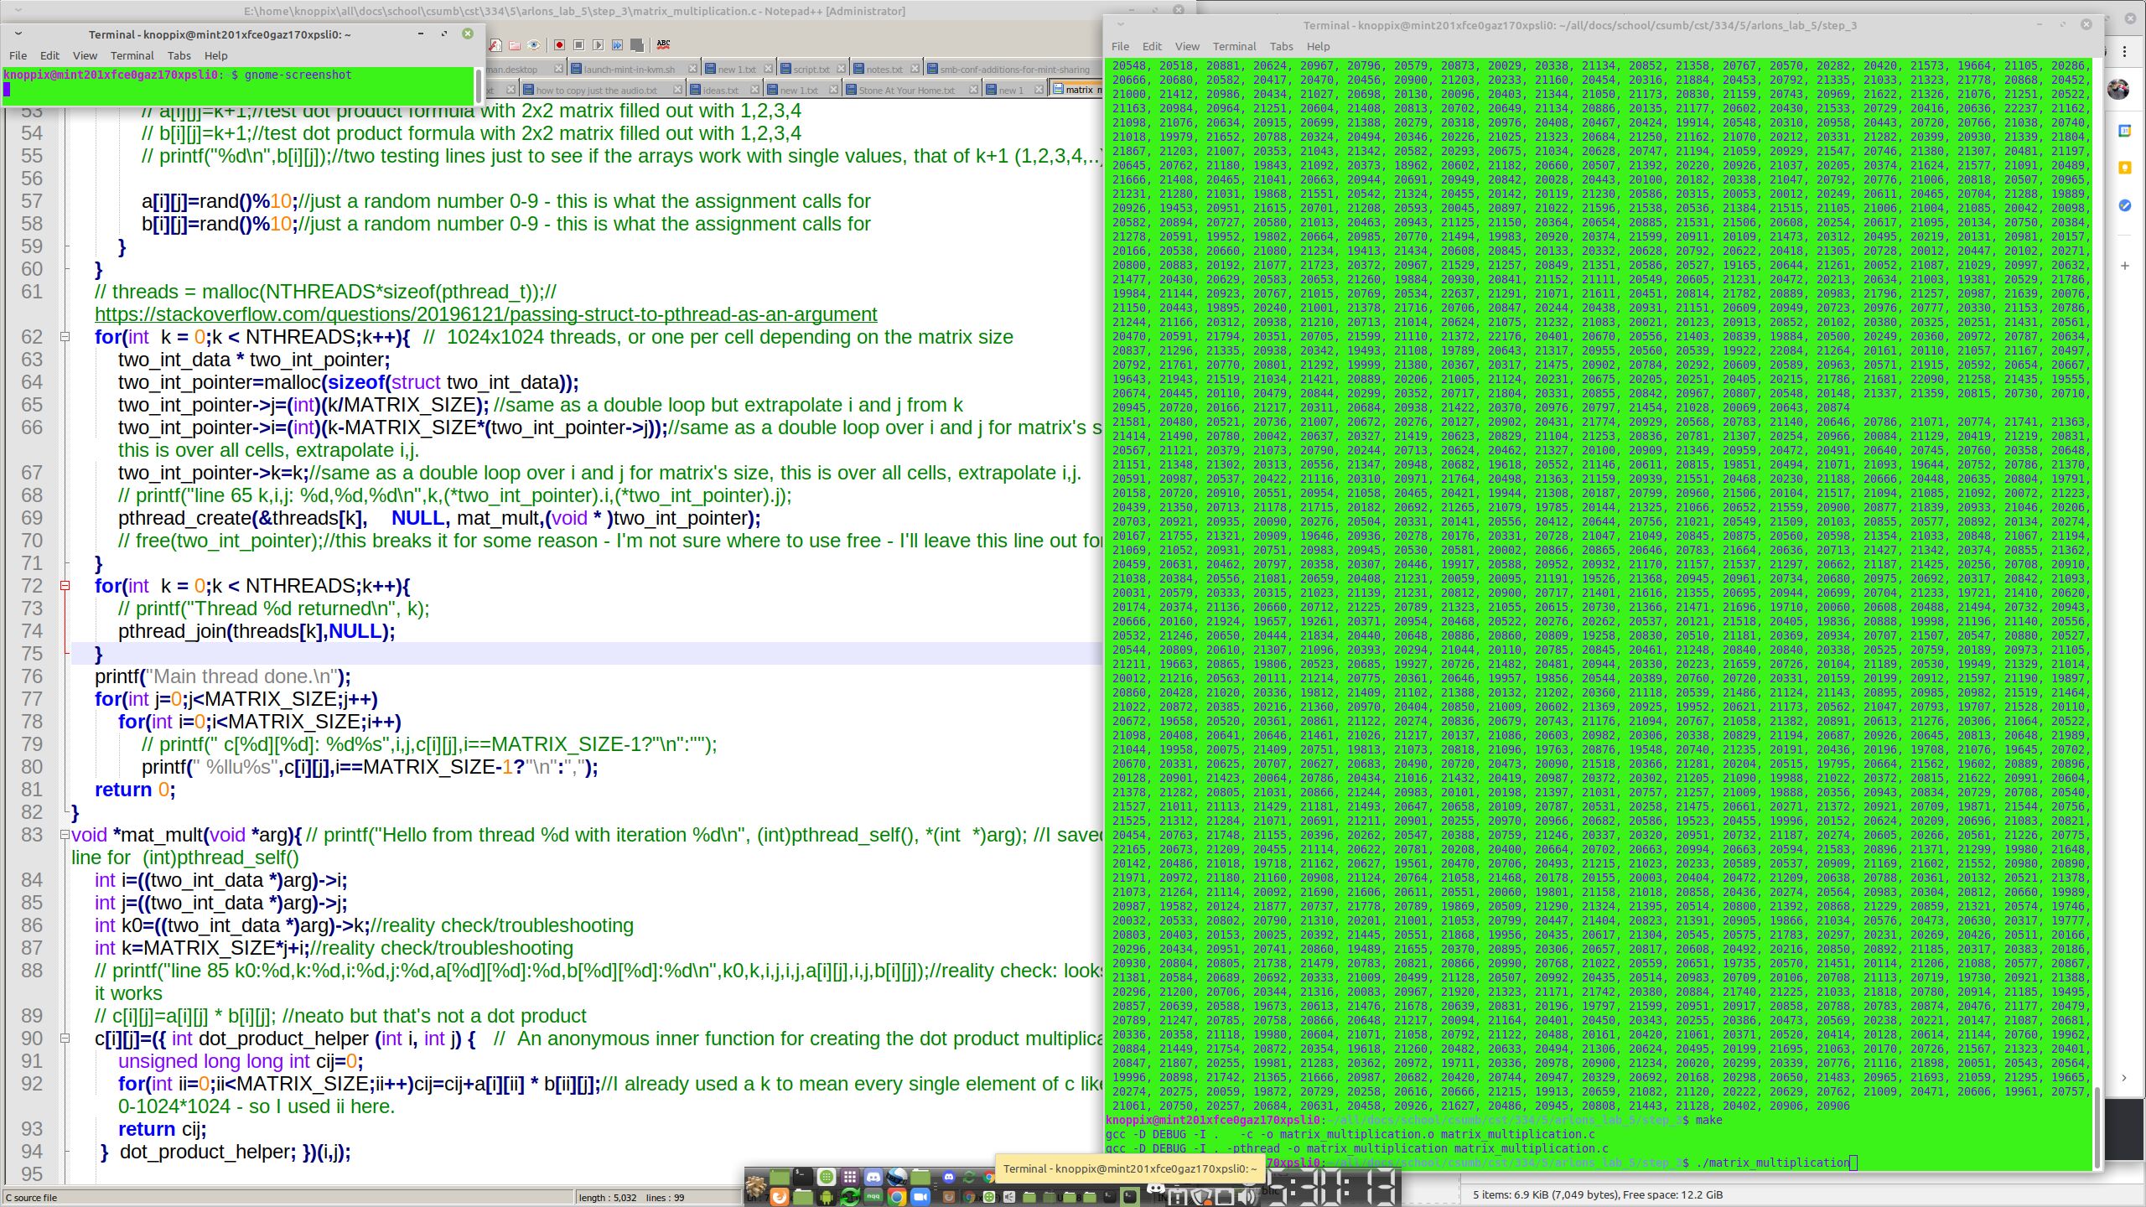Open the View menu in large terminal
This screenshot has height=1207, width=2146.
pyautogui.click(x=1187, y=46)
